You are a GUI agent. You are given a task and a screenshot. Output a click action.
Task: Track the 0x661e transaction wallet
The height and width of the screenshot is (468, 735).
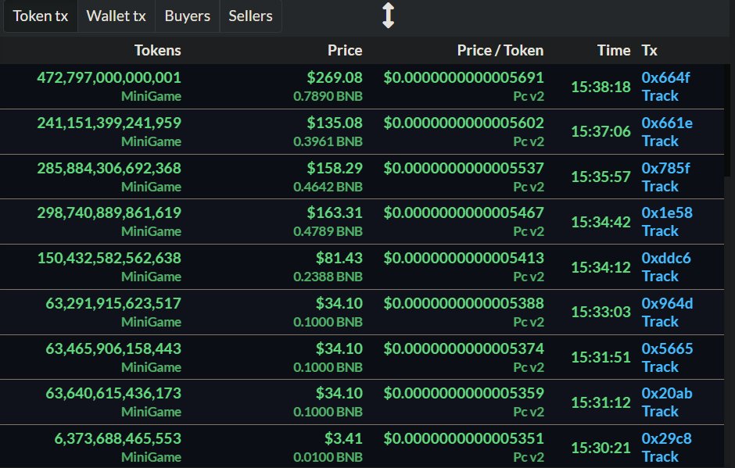[x=660, y=141]
